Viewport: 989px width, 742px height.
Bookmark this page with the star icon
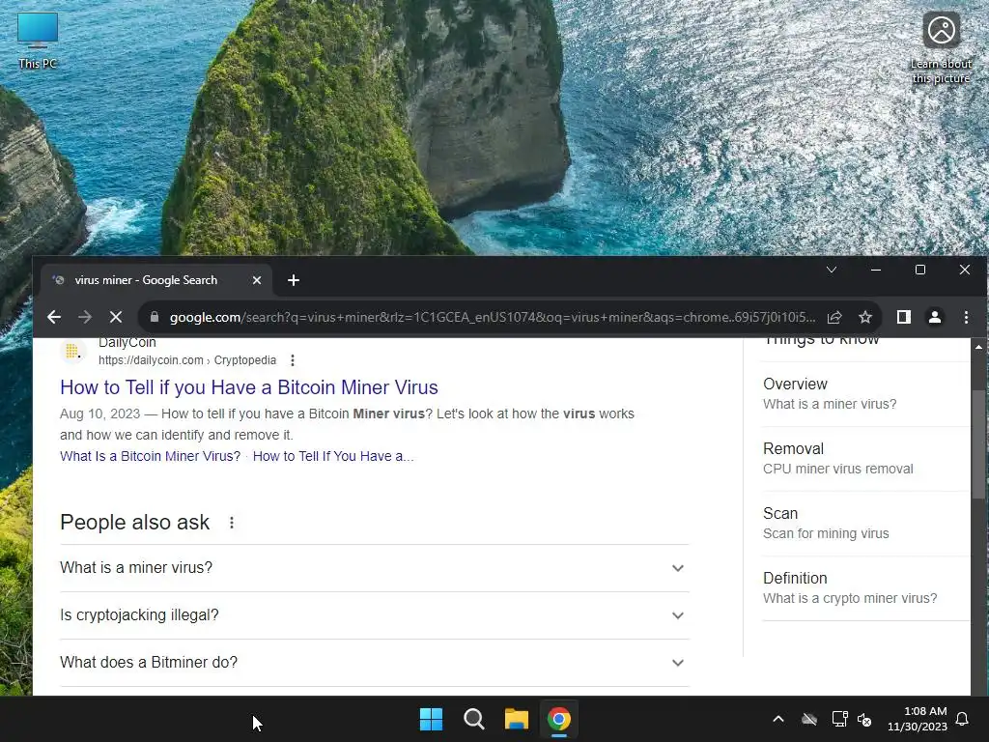[x=865, y=317]
